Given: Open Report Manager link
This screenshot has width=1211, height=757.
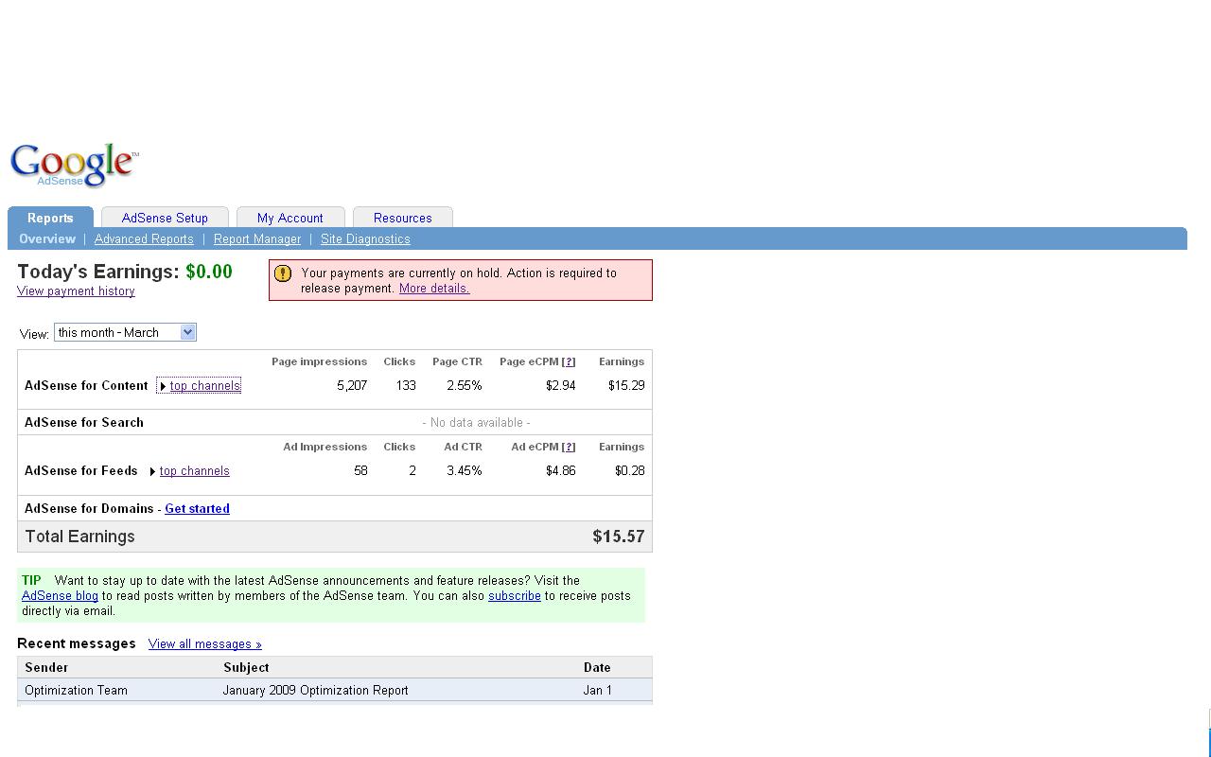Looking at the screenshot, I should point(256,239).
